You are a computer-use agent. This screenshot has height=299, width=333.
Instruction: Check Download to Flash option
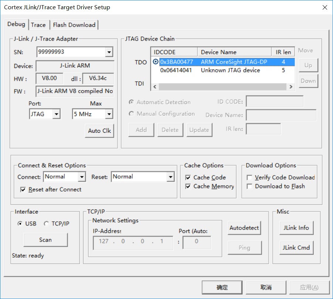pyautogui.click(x=249, y=186)
